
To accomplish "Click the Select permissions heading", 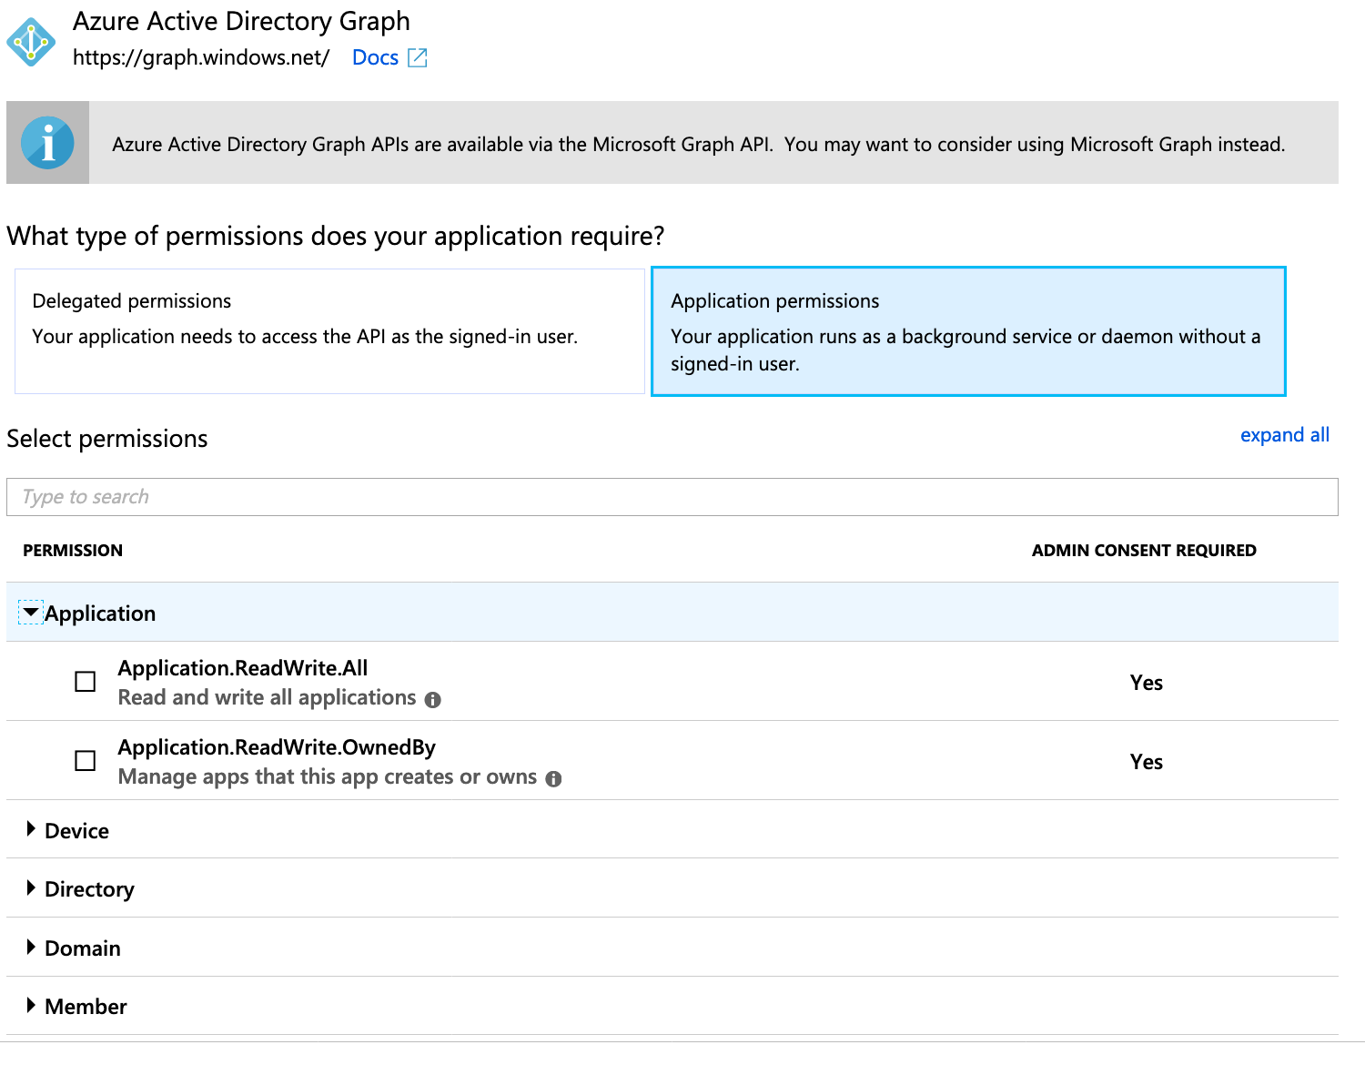I will click(x=107, y=439).
